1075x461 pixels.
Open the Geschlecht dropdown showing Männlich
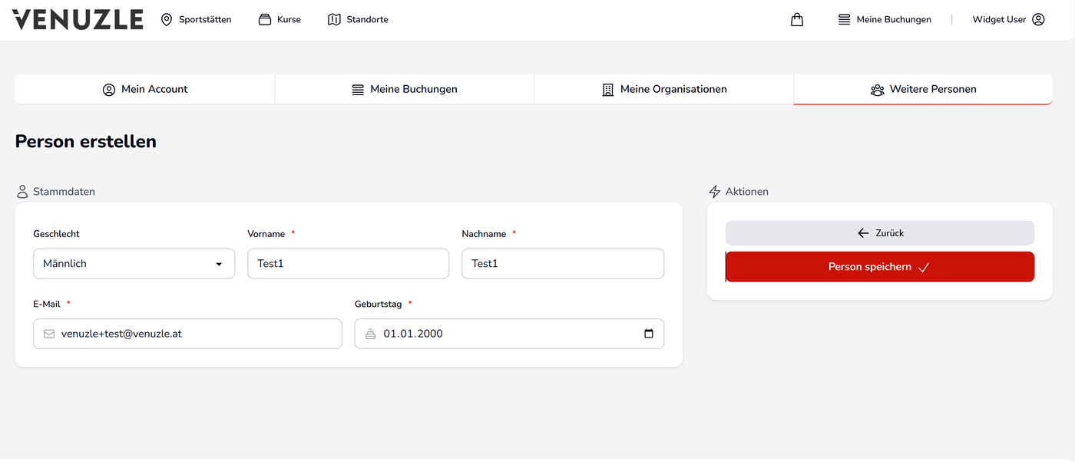134,264
